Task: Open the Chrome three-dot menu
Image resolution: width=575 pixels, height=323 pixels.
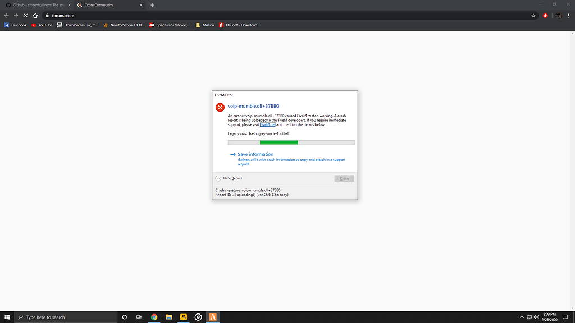Action: pyautogui.click(x=569, y=16)
